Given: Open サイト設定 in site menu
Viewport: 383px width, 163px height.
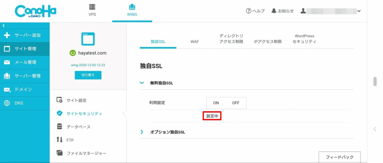Looking at the screenshot, I should point(76,100).
